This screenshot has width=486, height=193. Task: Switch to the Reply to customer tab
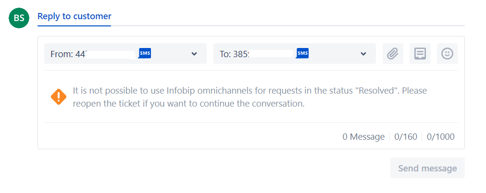[x=74, y=16]
